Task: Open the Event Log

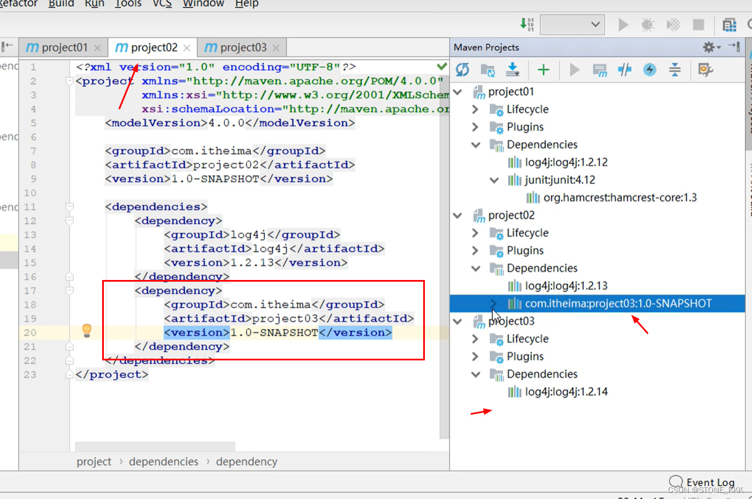Action: pyautogui.click(x=702, y=482)
